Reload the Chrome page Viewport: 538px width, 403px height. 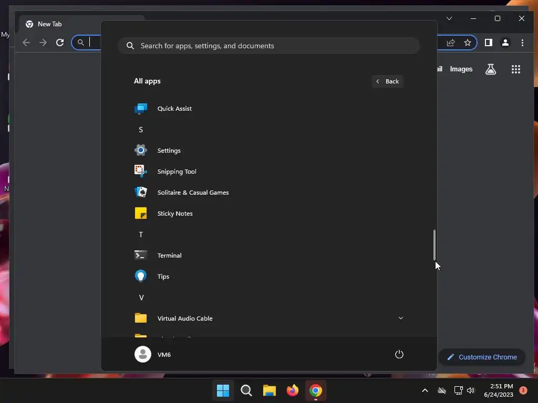tap(60, 43)
